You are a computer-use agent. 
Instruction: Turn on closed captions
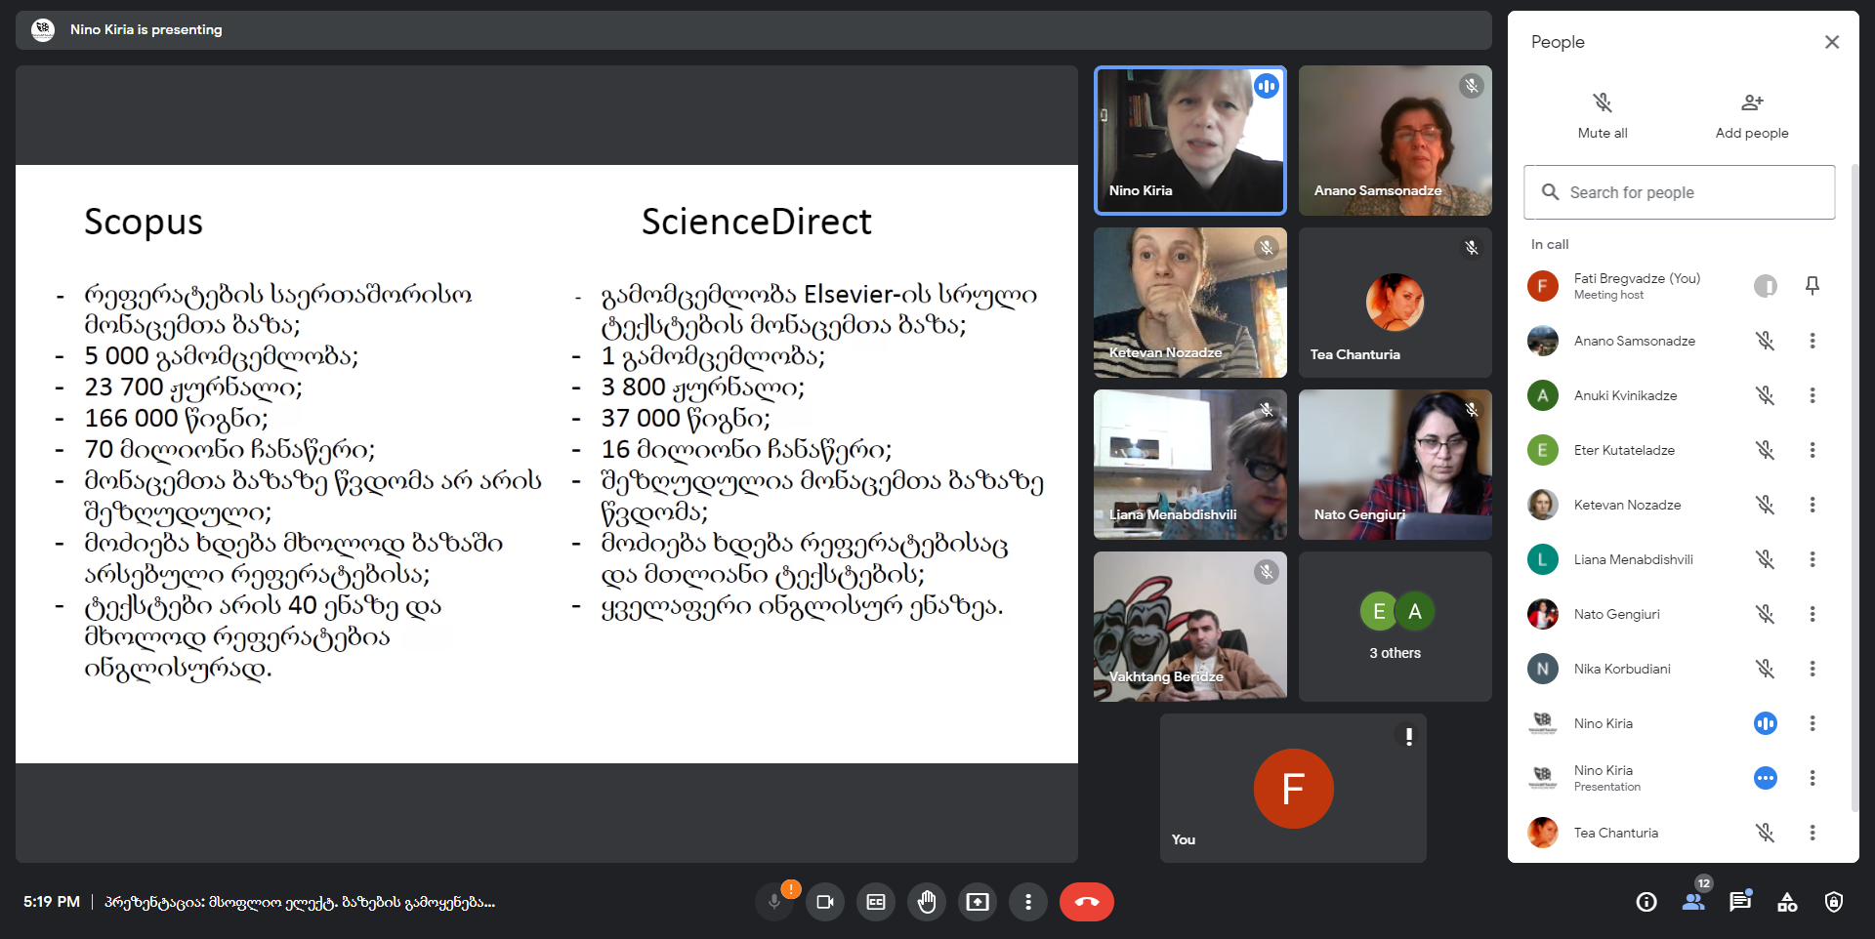coord(876,902)
